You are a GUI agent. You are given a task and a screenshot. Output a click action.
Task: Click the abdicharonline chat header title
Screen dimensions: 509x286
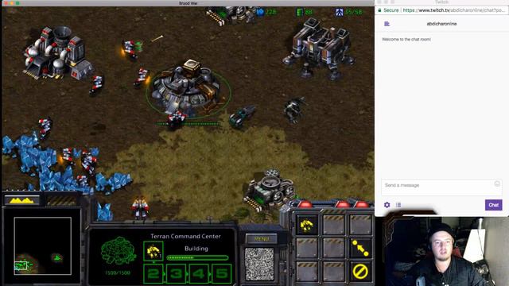point(441,24)
